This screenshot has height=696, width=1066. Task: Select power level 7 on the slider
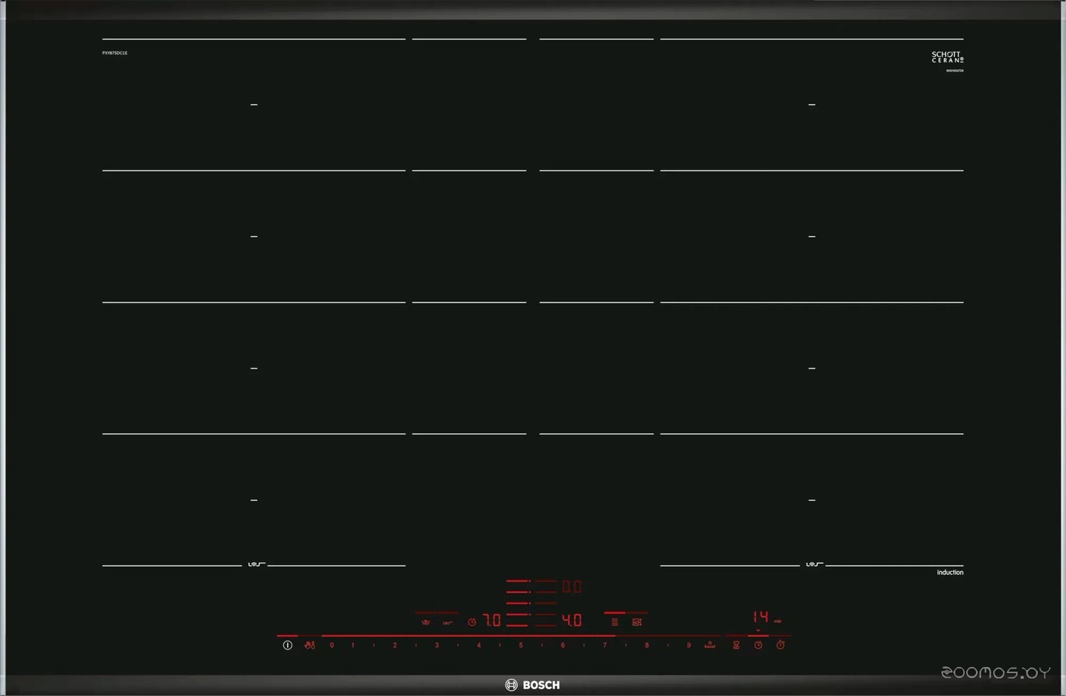pyautogui.click(x=605, y=645)
